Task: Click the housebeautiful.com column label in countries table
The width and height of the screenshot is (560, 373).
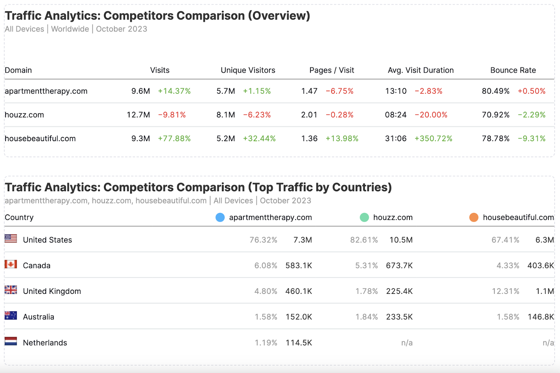Action: coord(518,217)
